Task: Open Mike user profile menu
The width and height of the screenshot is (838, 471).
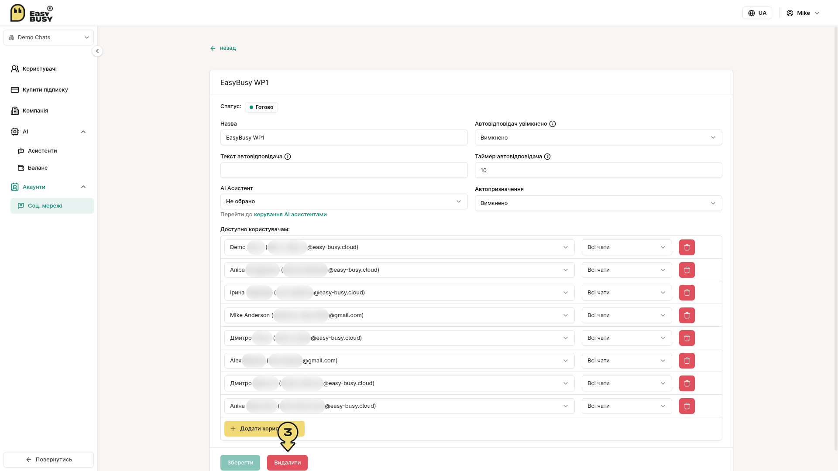Action: point(803,13)
